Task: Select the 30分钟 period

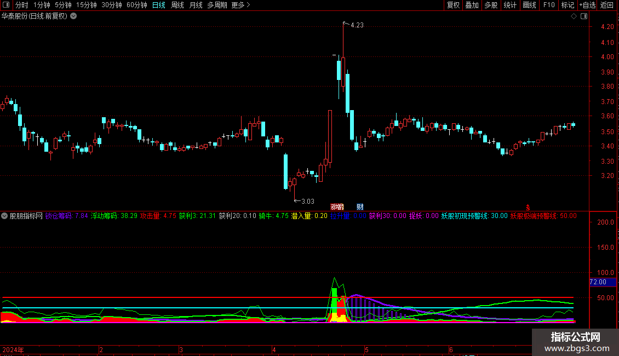Action: pos(112,5)
